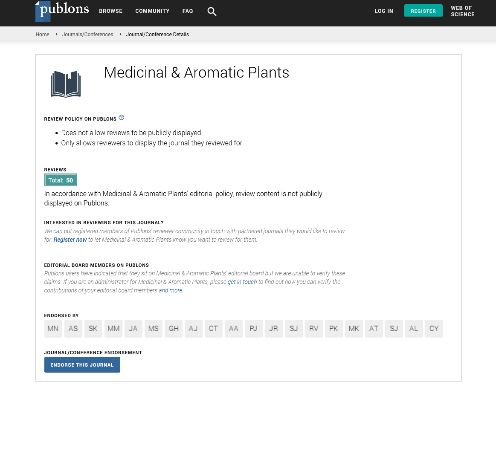Open the MN endorser avatar

53,329
